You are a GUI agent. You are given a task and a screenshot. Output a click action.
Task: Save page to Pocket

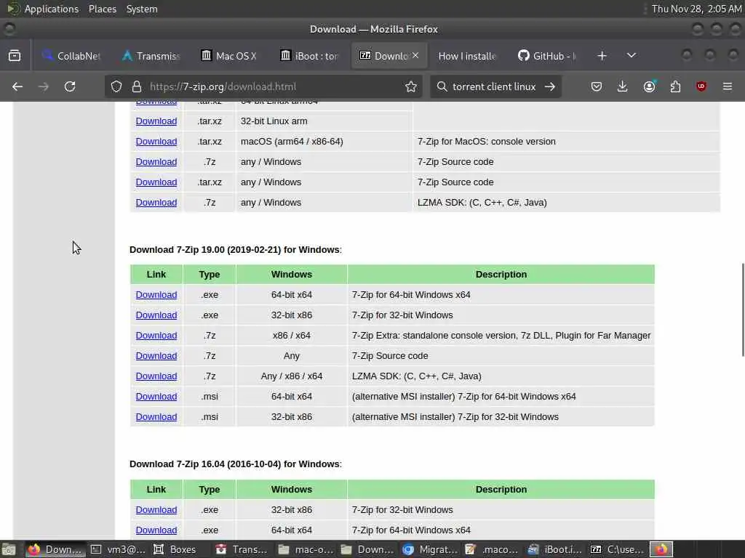(x=597, y=86)
